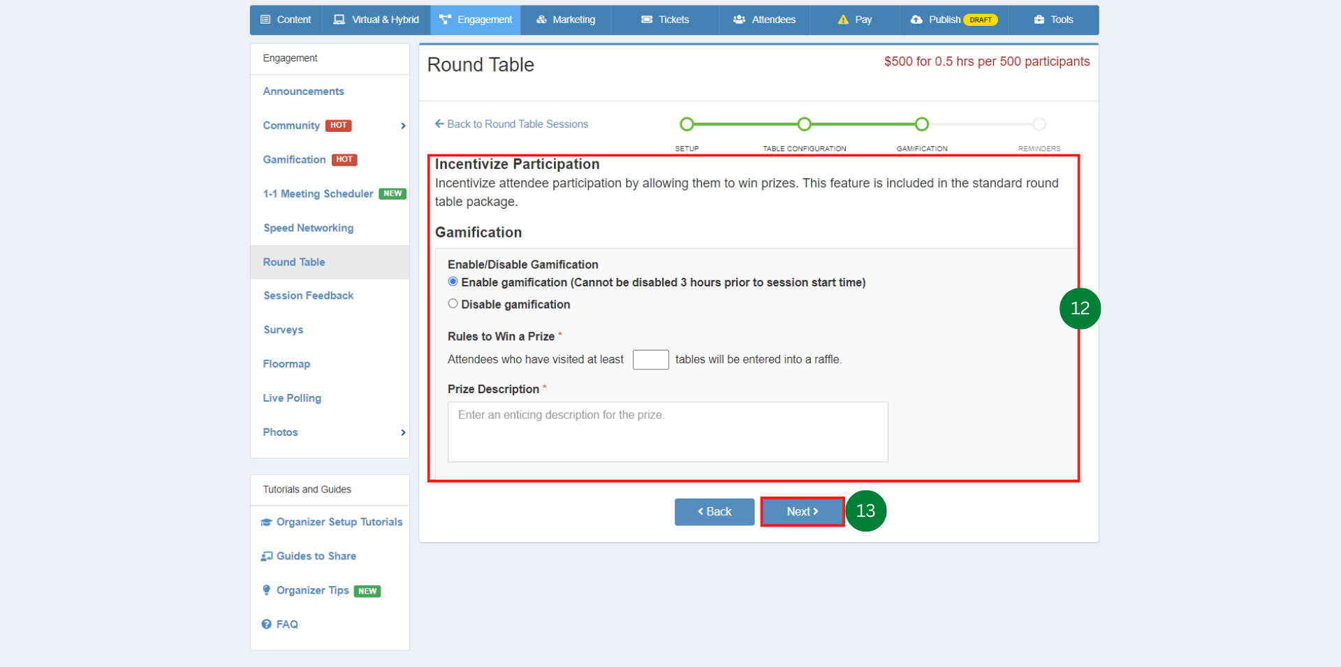Image resolution: width=1341 pixels, height=667 pixels.
Task: Click the Prize Description text area
Action: click(x=668, y=432)
